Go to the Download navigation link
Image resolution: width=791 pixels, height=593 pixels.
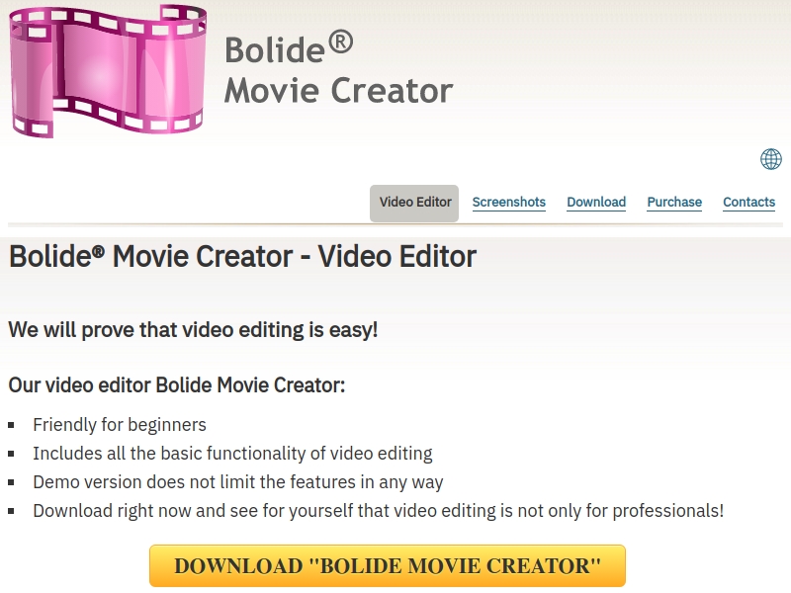[596, 203]
